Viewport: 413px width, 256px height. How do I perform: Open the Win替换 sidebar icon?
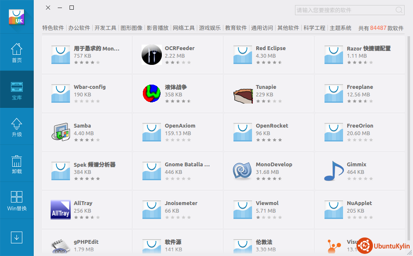(x=16, y=201)
